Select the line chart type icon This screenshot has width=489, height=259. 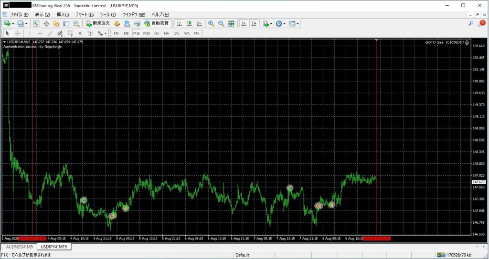[x=199, y=23]
